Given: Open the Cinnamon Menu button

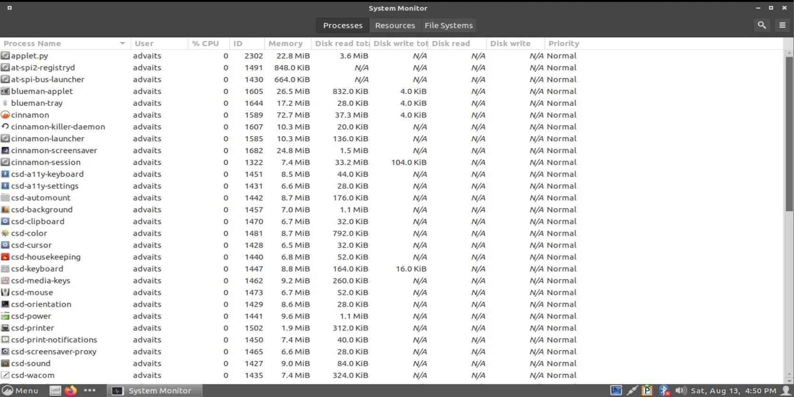Looking at the screenshot, I should point(20,390).
